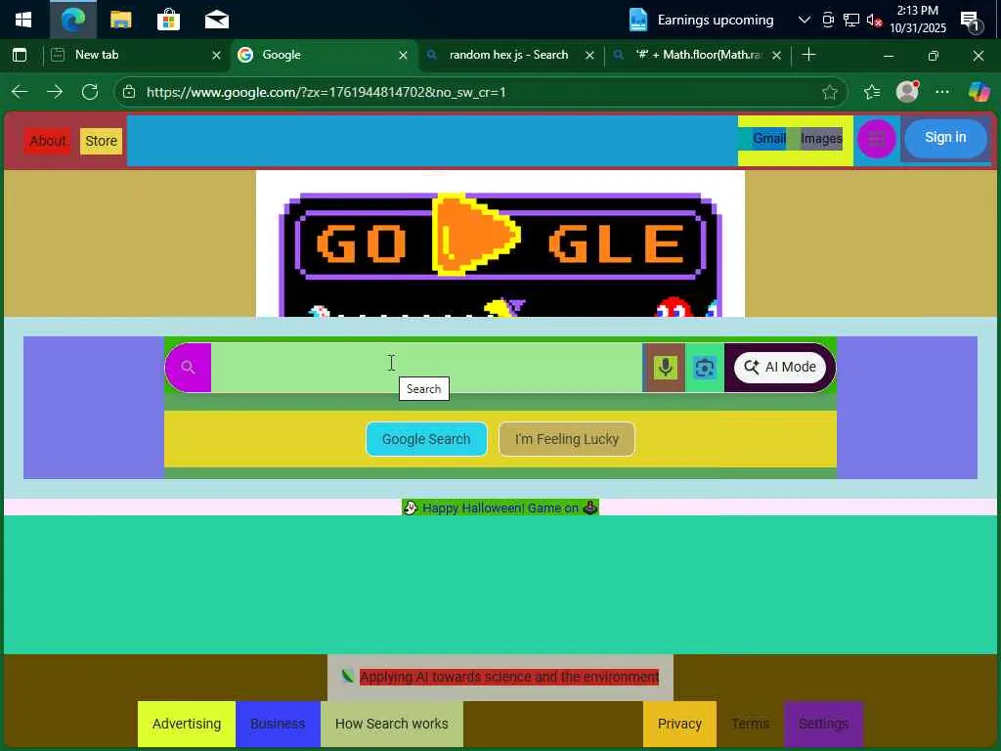Open Google Images link
The height and width of the screenshot is (751, 1001).
(821, 139)
